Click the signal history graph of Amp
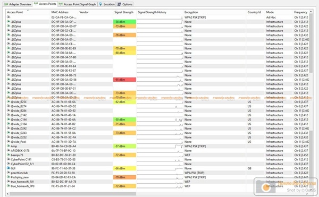This screenshot has width=319, height=197. pyautogui.click(x=159, y=146)
